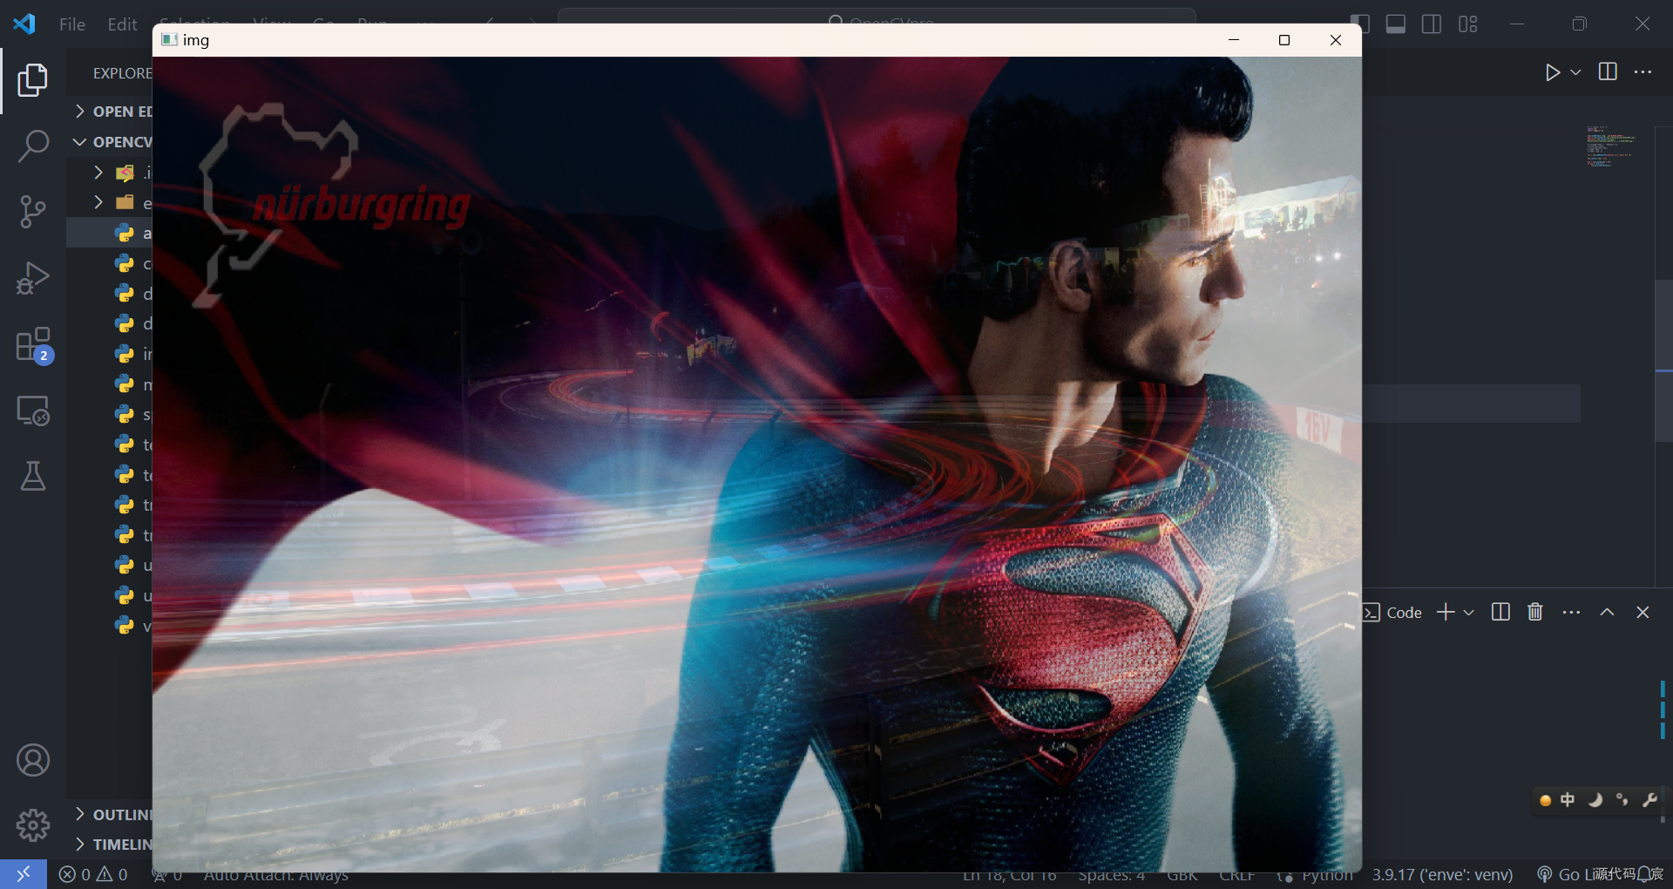Kill terminal with the trash icon

(x=1535, y=613)
